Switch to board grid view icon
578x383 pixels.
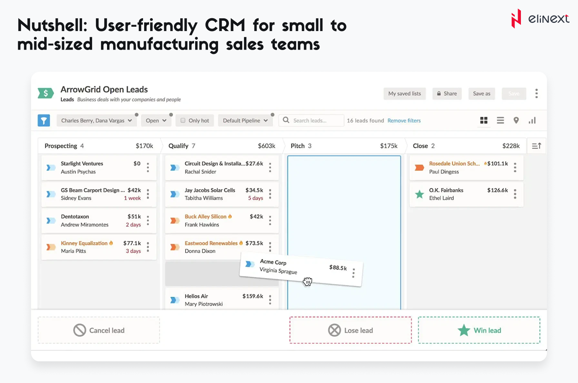pyautogui.click(x=483, y=121)
